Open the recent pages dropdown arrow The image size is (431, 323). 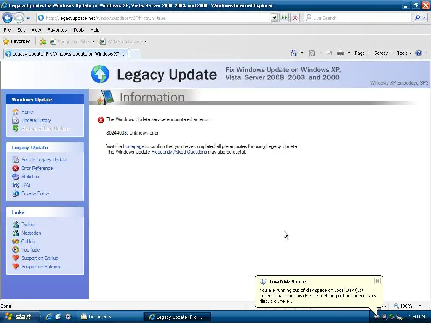coord(28,18)
